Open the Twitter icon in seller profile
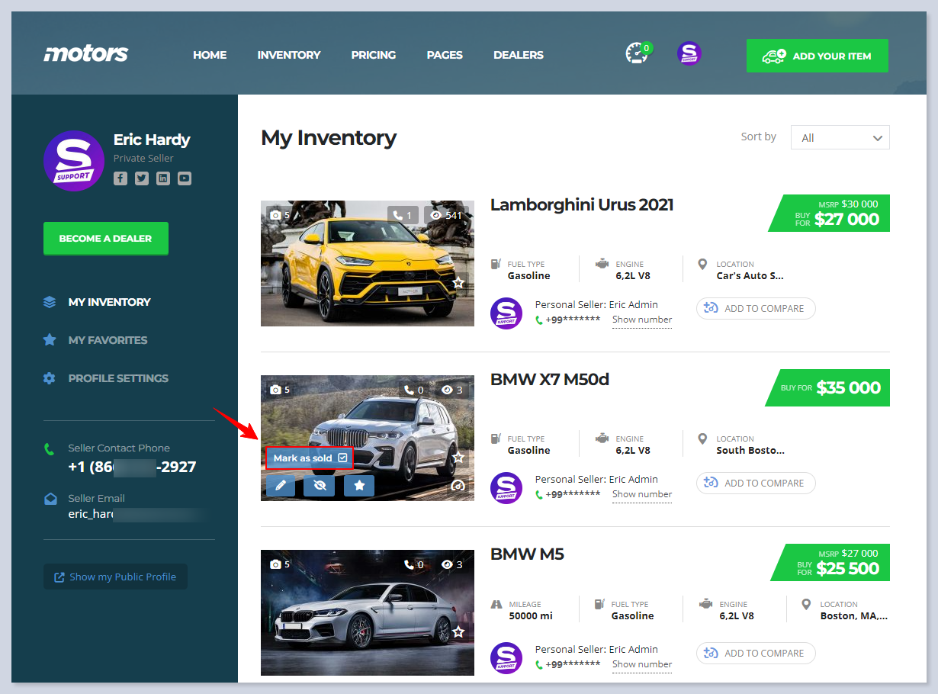 (142, 178)
